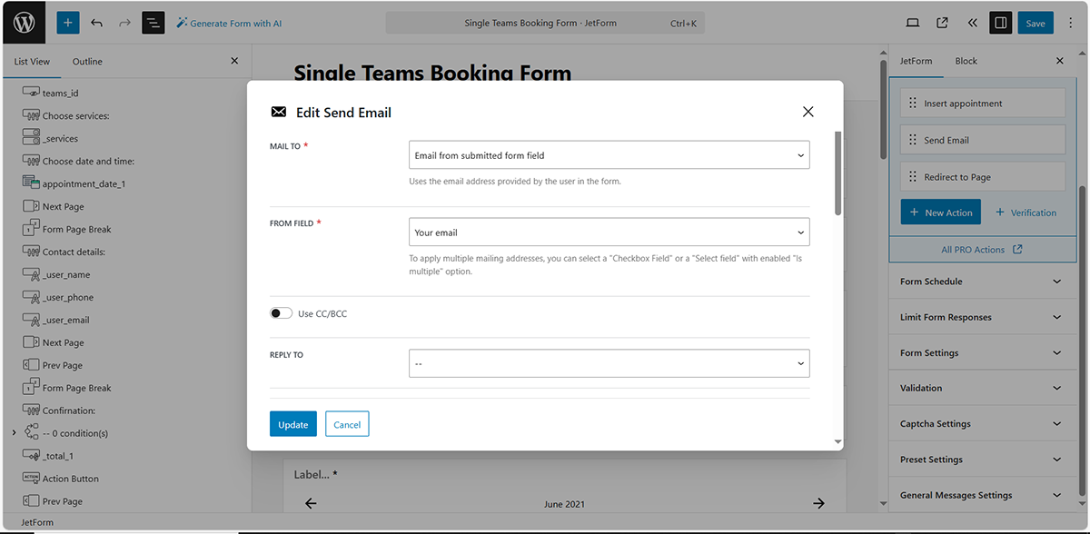Viewport: 1090px width, 534px height.
Task: Select the _user_phone field icon
Action: [31, 297]
